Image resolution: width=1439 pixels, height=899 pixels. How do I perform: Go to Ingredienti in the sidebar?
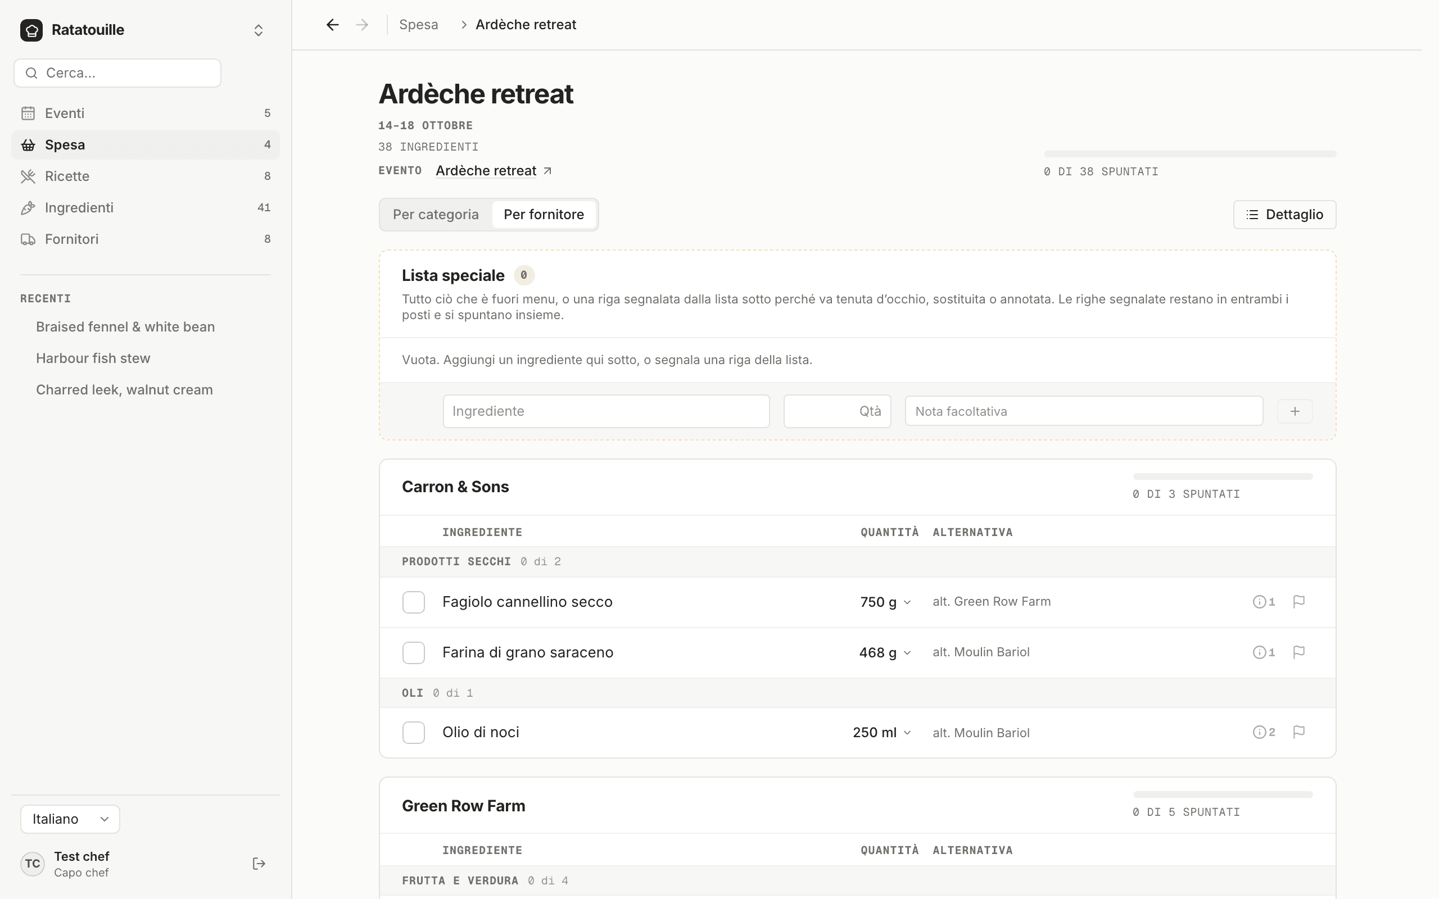[145, 207]
